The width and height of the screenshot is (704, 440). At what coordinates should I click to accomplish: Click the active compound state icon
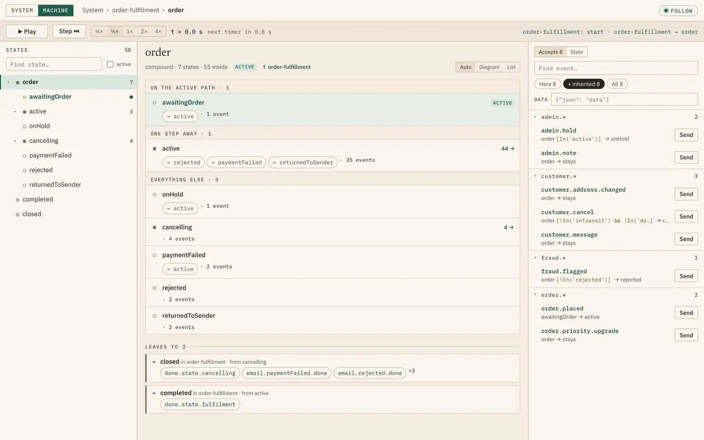[x=154, y=149]
